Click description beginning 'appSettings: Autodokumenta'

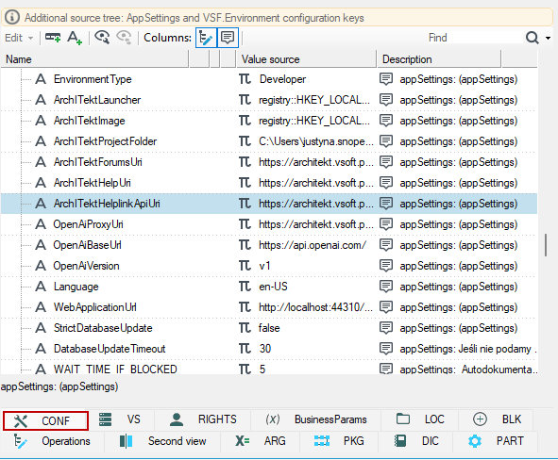tap(468, 370)
